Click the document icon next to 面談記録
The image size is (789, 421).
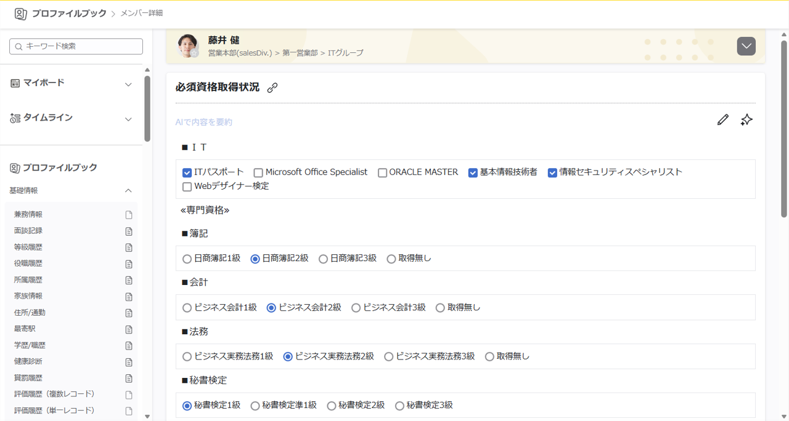pos(129,231)
